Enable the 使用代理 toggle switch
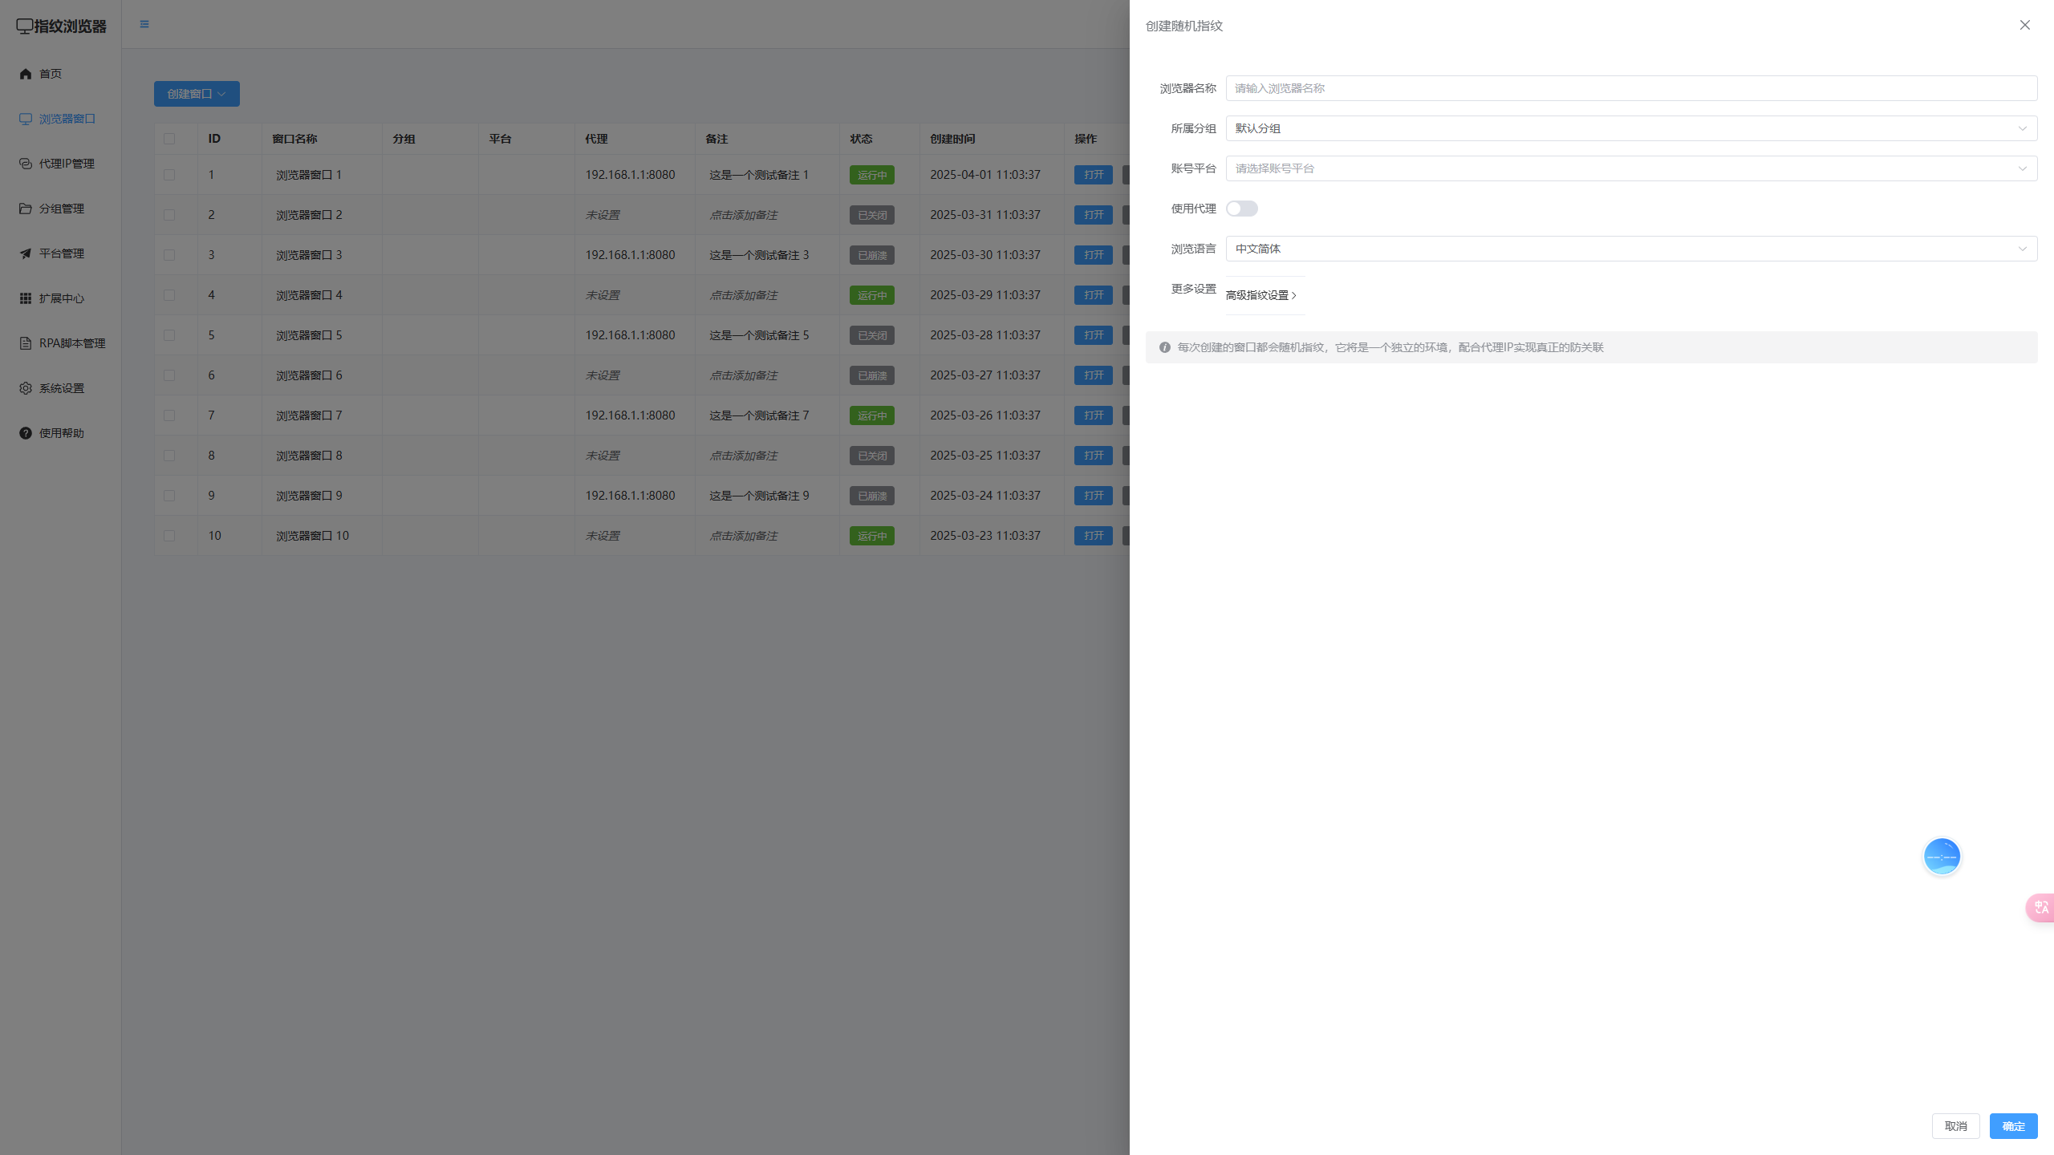The image size is (2054, 1155). 1241,209
